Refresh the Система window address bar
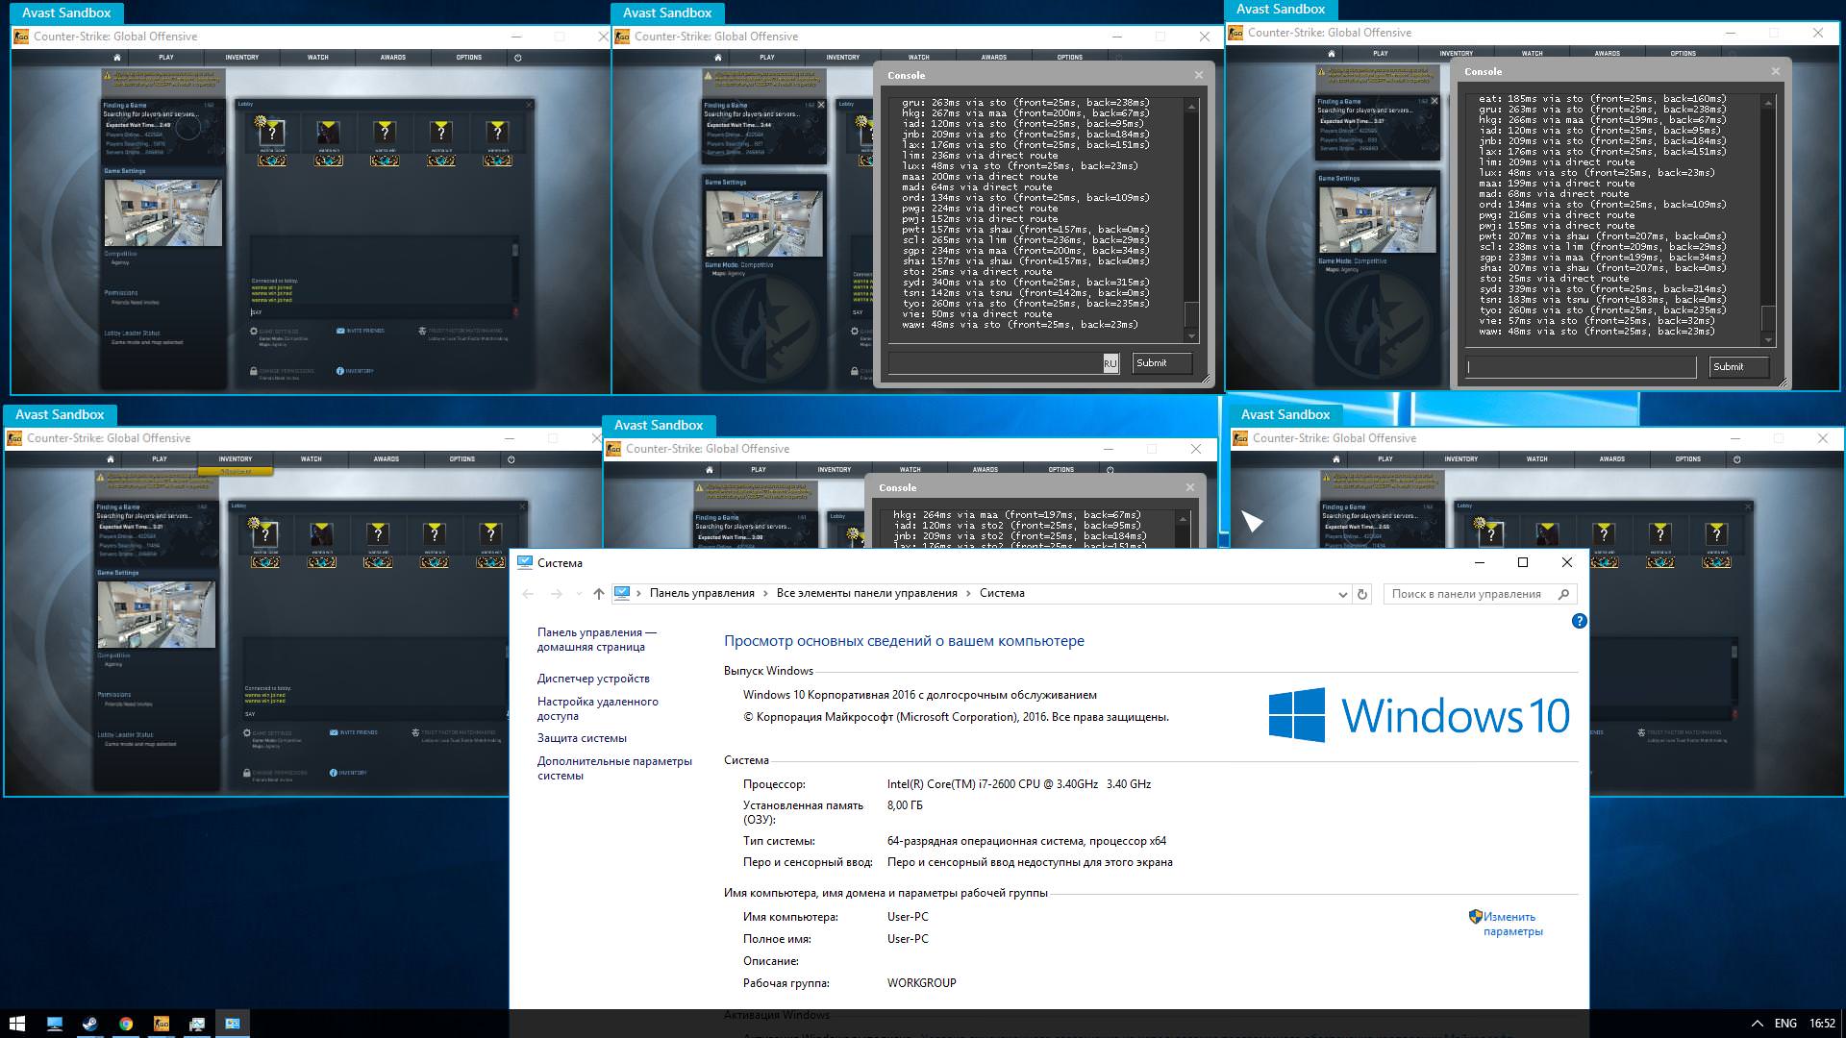Viewport: 1846px width, 1038px height. (1361, 594)
